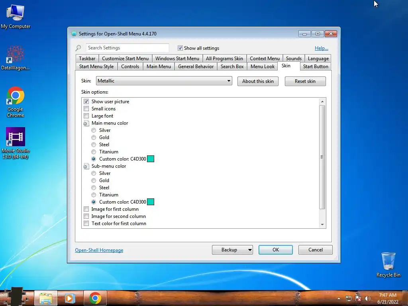This screenshot has height=306, width=408.
Task: Open the Language tab
Action: click(x=318, y=59)
